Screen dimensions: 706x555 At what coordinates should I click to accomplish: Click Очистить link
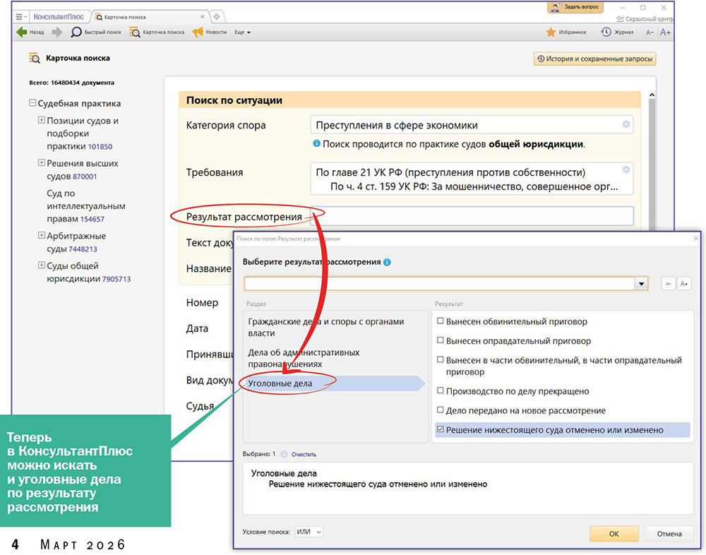pyautogui.click(x=304, y=455)
